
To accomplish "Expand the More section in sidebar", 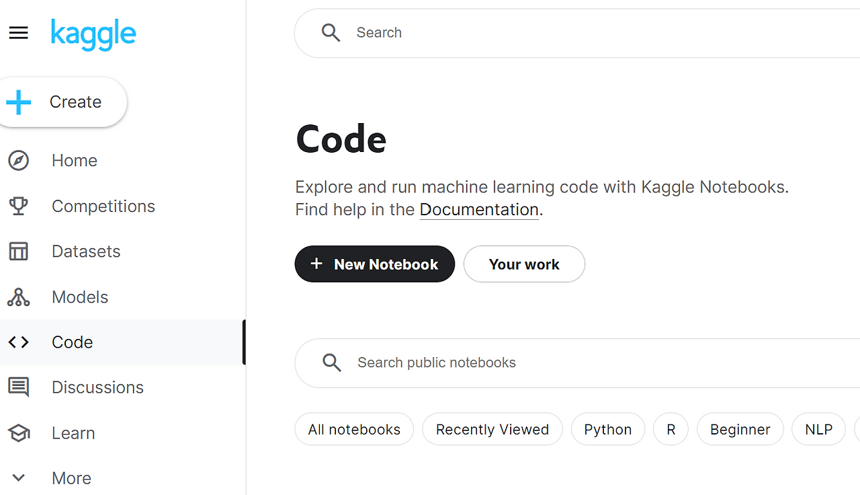I will point(18,478).
